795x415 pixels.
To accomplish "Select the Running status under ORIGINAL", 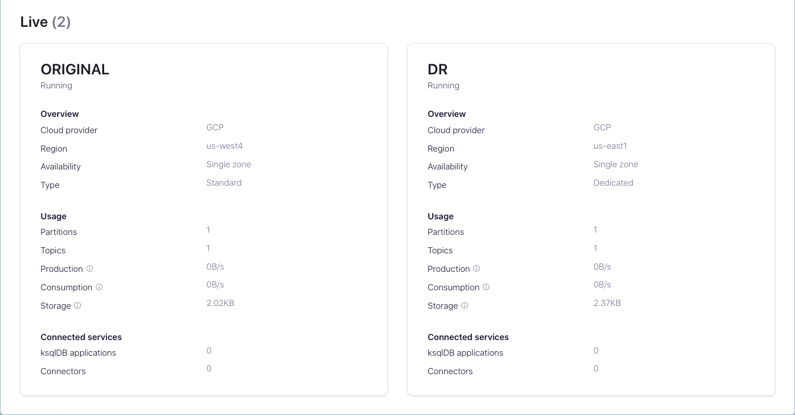I will click(x=56, y=86).
